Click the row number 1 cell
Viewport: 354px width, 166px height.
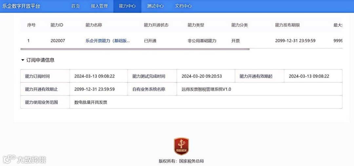click(x=29, y=41)
